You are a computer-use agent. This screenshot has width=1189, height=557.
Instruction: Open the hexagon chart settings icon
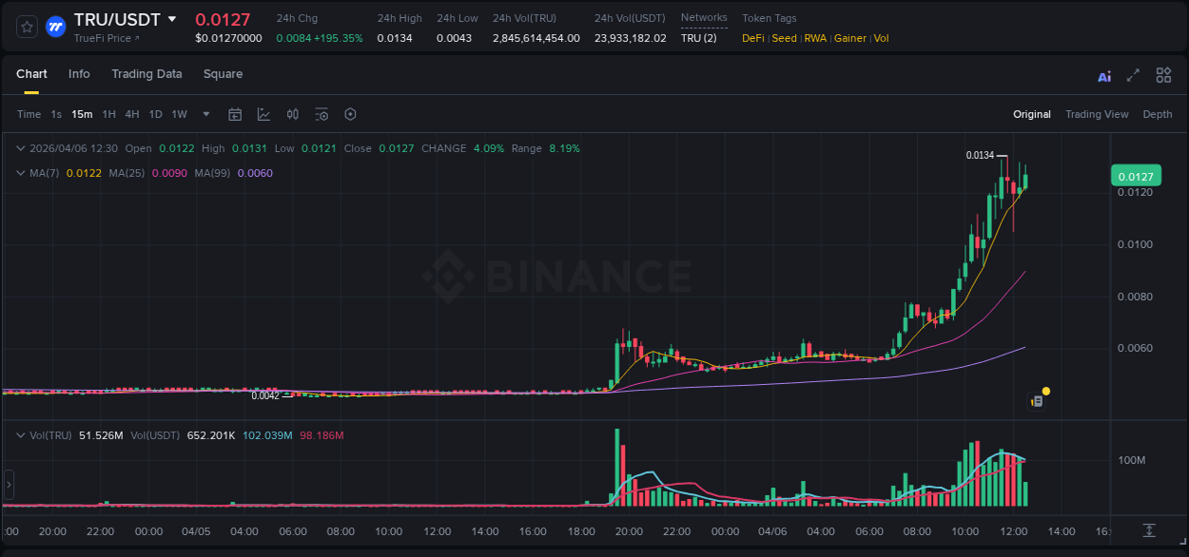click(x=350, y=114)
